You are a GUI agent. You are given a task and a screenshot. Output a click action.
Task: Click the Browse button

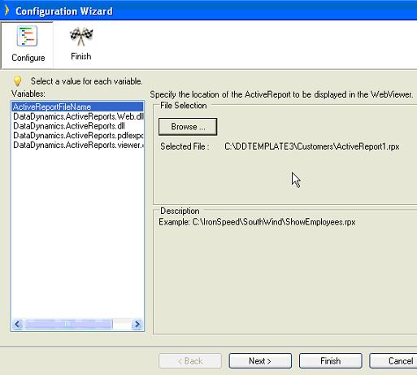click(188, 127)
